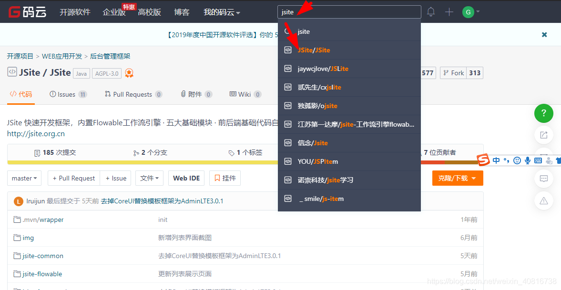Click the search input containing jsite
This screenshot has width=561, height=290.
349,12
